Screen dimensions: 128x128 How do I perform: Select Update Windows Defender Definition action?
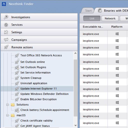(x=44, y=94)
